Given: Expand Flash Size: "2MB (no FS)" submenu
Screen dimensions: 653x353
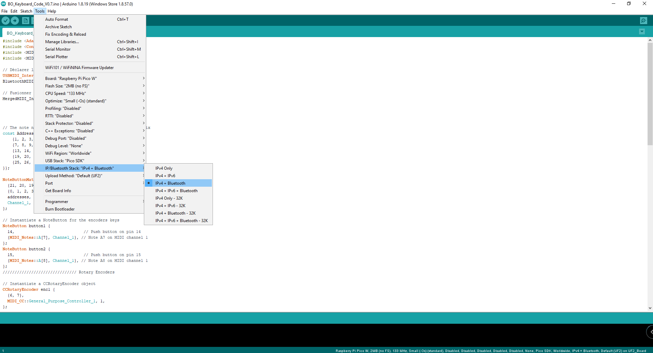Looking at the screenshot, I should tap(90, 86).
